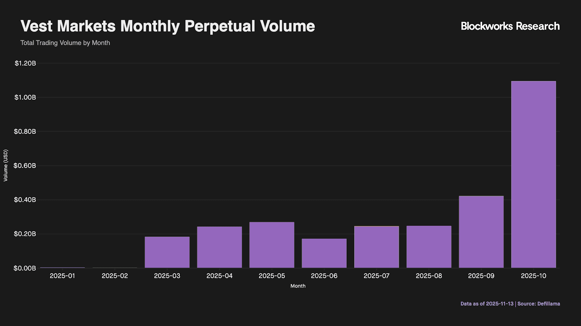Viewport: 581px width, 326px height.
Task: Click the Blockworks Research logo
Action: tap(510, 26)
